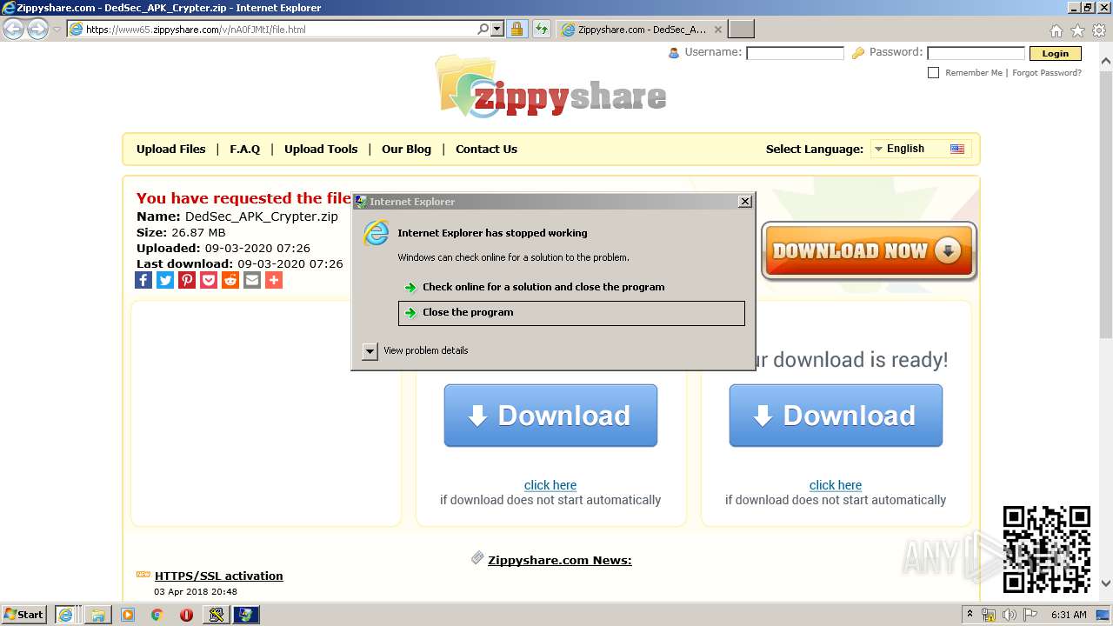Tick the Remember Me checkbox
The width and height of the screenshot is (1113, 626).
[x=933, y=73]
